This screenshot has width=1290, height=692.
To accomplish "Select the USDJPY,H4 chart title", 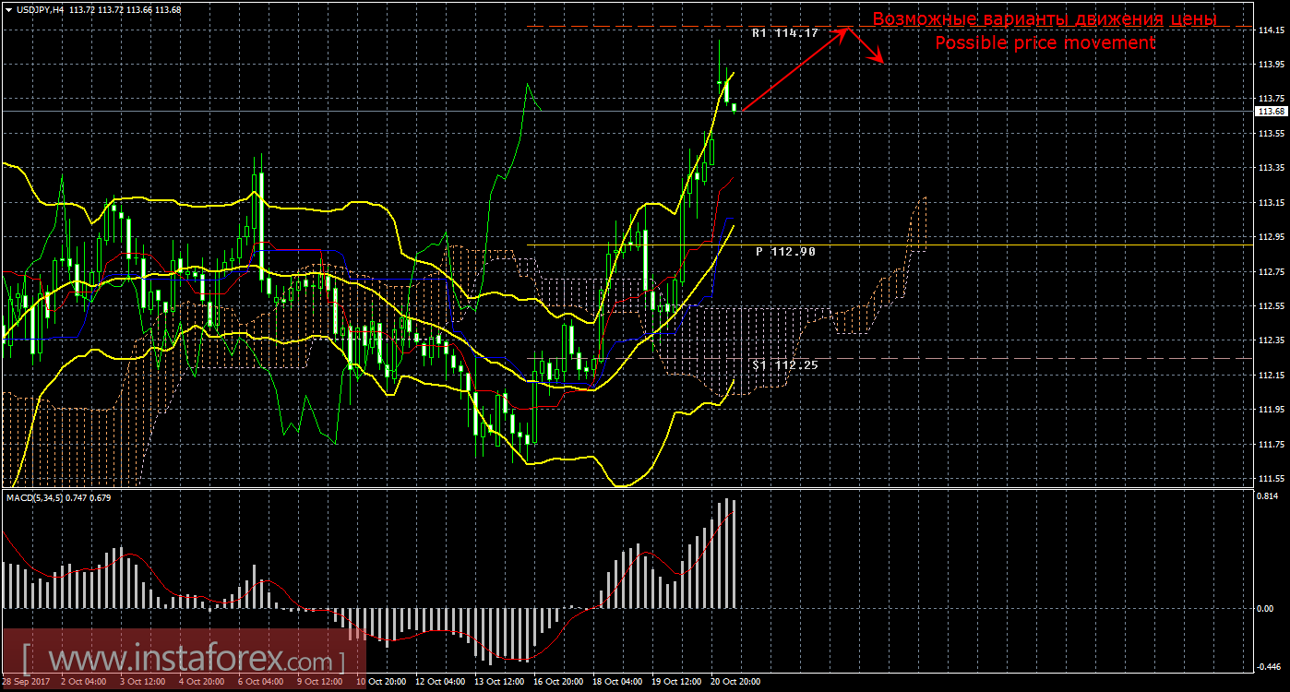I will tap(39, 8).
